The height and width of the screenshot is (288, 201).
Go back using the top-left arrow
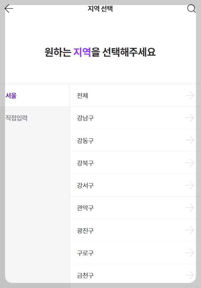[8, 9]
